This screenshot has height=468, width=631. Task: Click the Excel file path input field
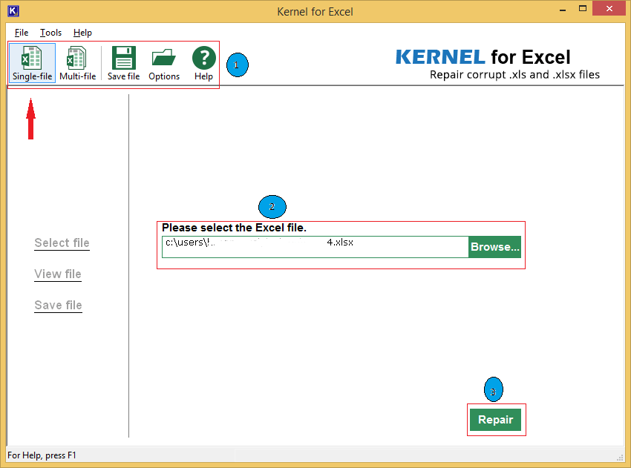(315, 247)
